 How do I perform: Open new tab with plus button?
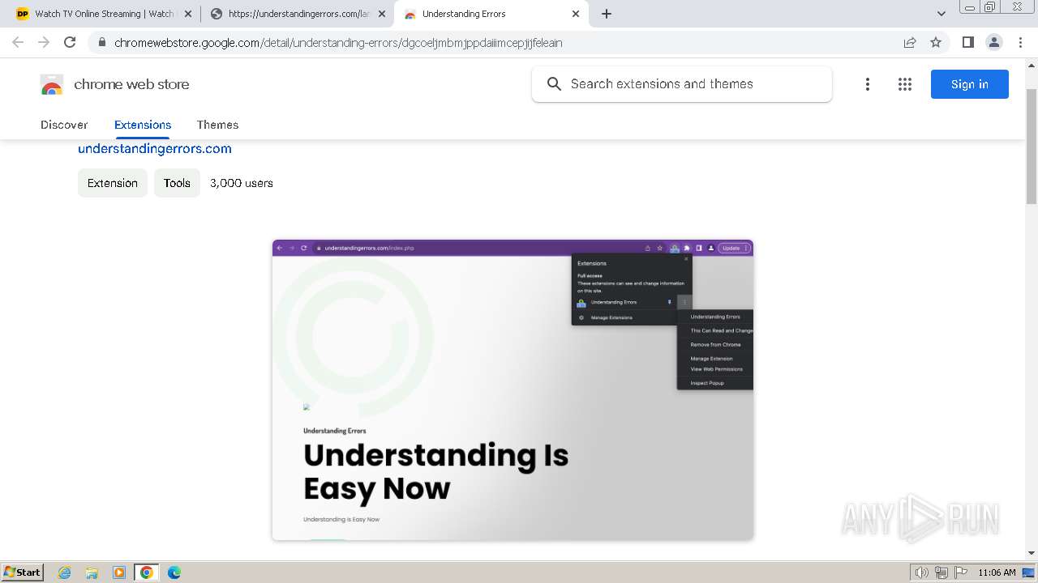(x=606, y=14)
